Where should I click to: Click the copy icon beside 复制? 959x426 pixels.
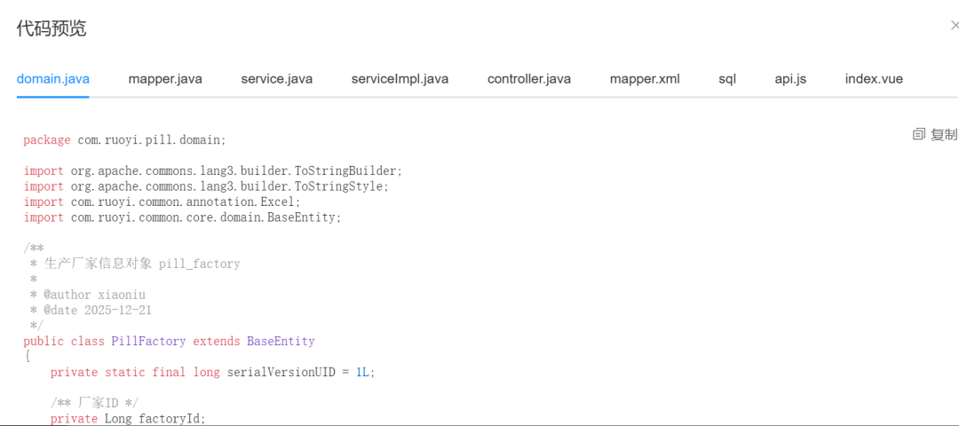(918, 135)
